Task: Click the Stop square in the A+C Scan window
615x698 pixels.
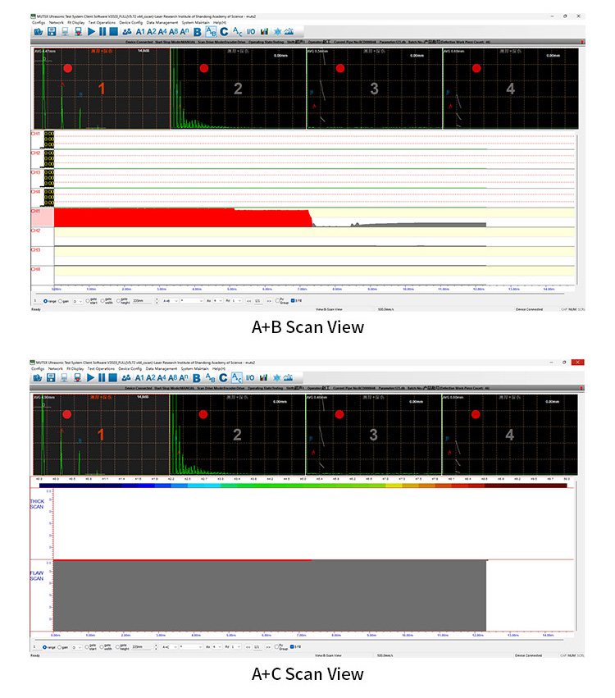Action: coord(112,376)
